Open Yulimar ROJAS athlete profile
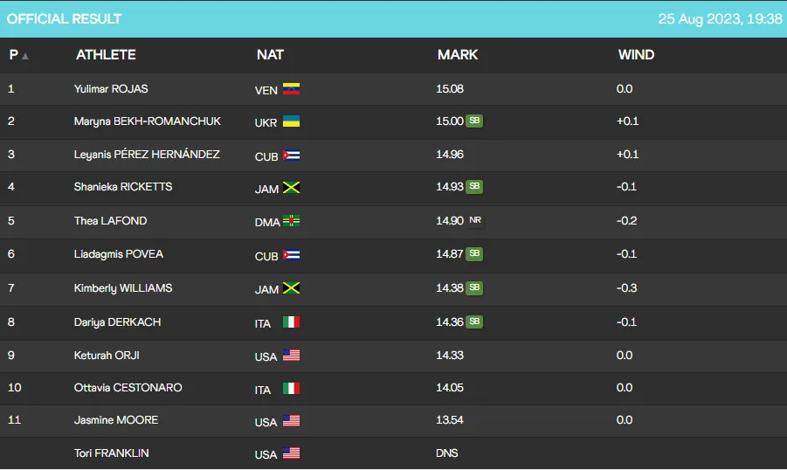This screenshot has width=787, height=470. click(111, 89)
